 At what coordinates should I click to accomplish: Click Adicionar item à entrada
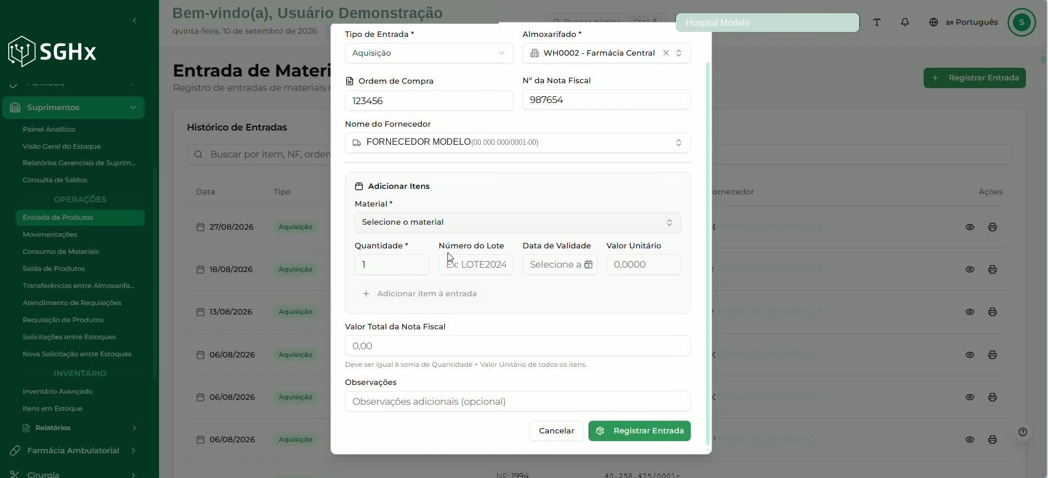(419, 294)
